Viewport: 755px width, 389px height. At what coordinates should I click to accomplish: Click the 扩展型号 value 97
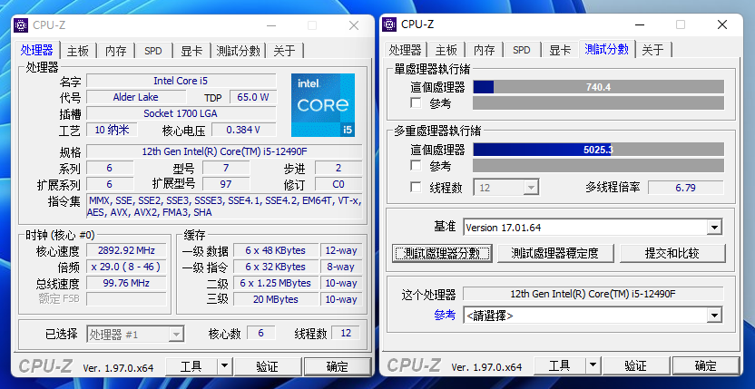click(226, 184)
